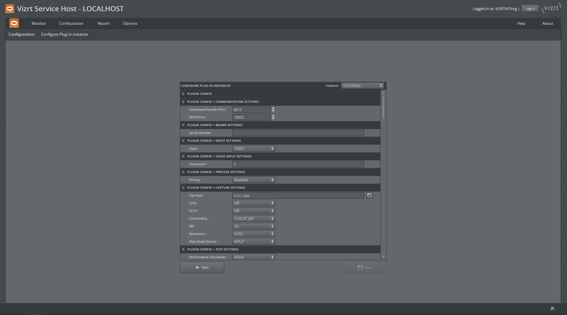Click the panel scrollbar down arrow
Screen dimensions: 567x315
383,257
